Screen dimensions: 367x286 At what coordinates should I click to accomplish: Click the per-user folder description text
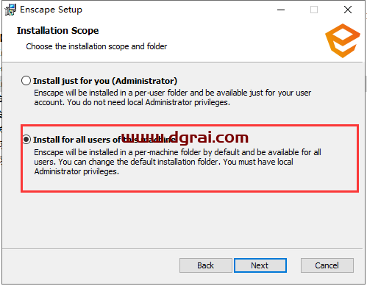point(172,98)
